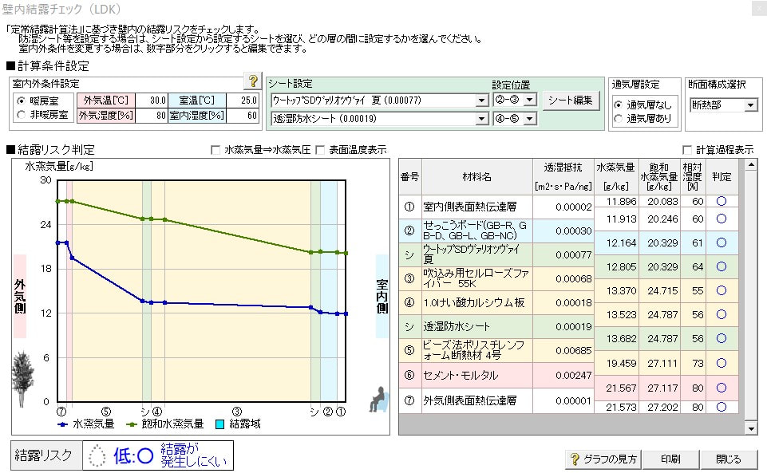Click the seated person icon on the indoor side
This screenshot has width=767, height=473.
tap(378, 399)
